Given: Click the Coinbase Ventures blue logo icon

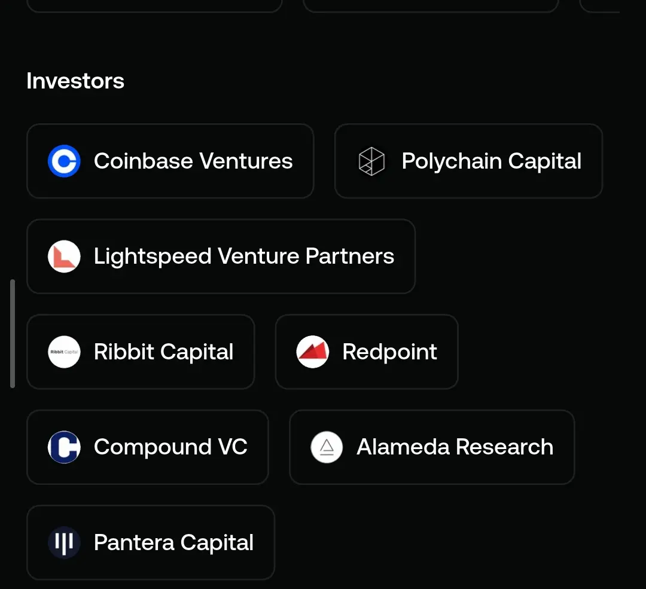Looking at the screenshot, I should [x=64, y=161].
